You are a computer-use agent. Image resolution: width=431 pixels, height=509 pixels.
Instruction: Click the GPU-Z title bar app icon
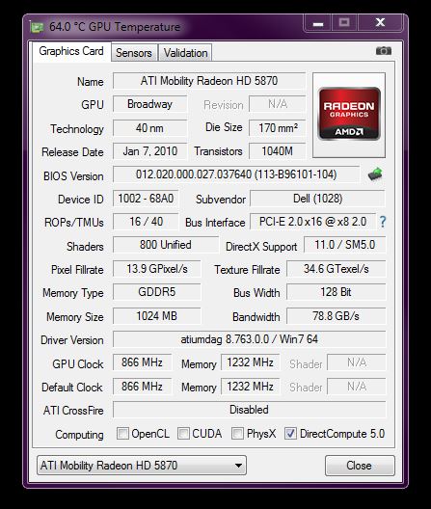(37, 27)
